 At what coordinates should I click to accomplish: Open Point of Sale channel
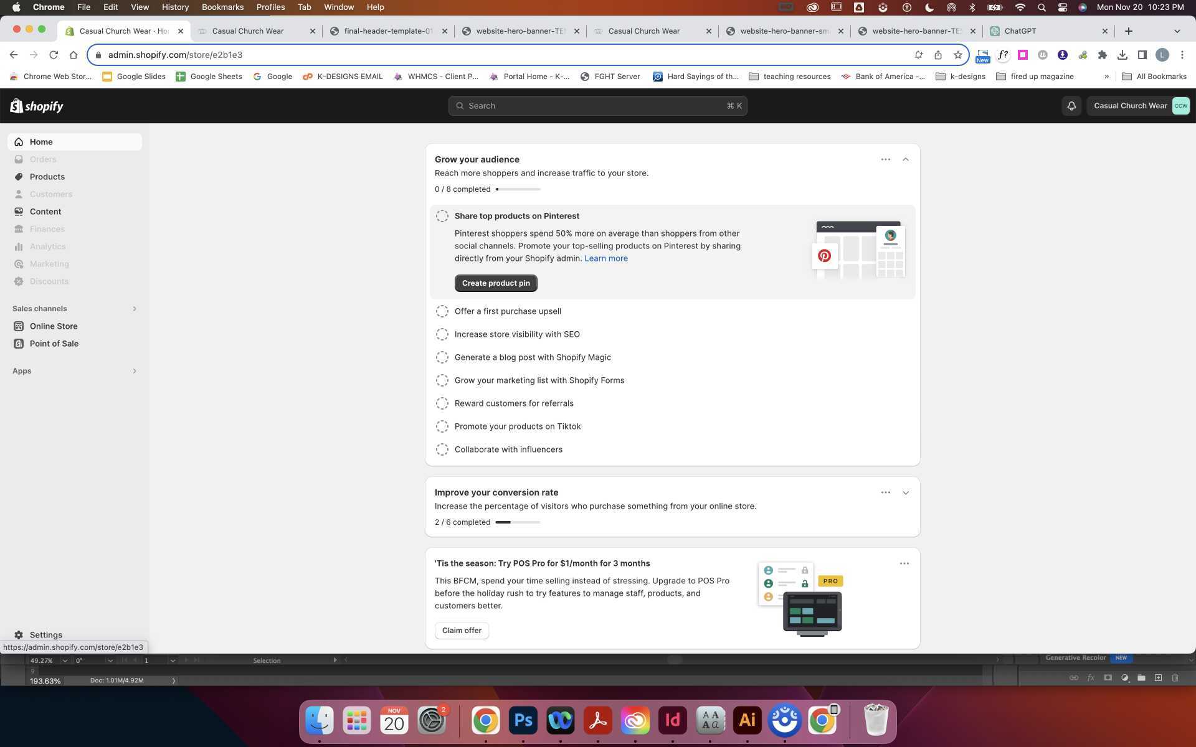click(x=54, y=343)
